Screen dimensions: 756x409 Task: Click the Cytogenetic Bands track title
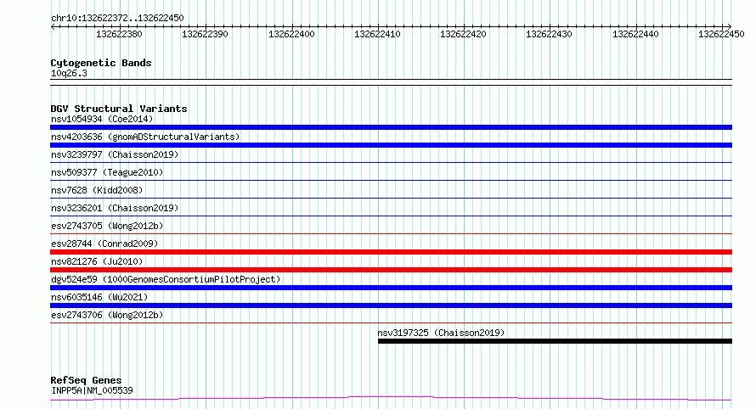coord(101,63)
